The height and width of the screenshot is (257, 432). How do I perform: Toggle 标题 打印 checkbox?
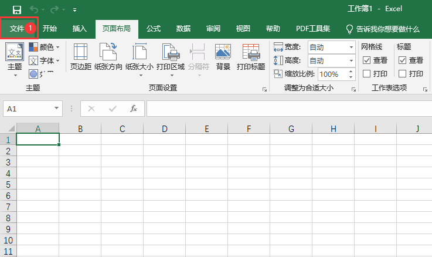(x=402, y=73)
